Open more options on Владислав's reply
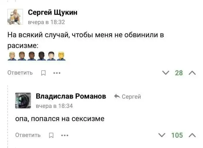 click(65, 135)
